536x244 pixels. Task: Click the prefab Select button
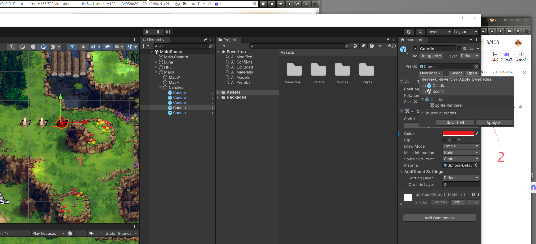click(456, 73)
